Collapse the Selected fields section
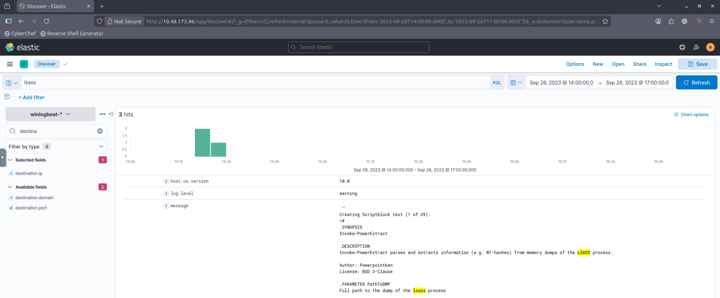This screenshot has width=720, height=298. pos(10,160)
